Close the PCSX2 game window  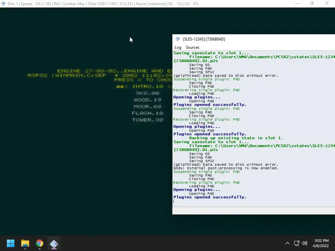click(327, 3)
